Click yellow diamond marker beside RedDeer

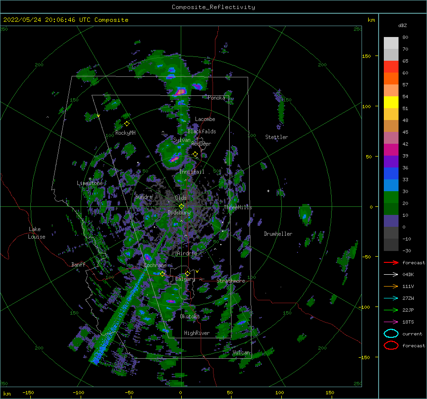tap(195, 154)
